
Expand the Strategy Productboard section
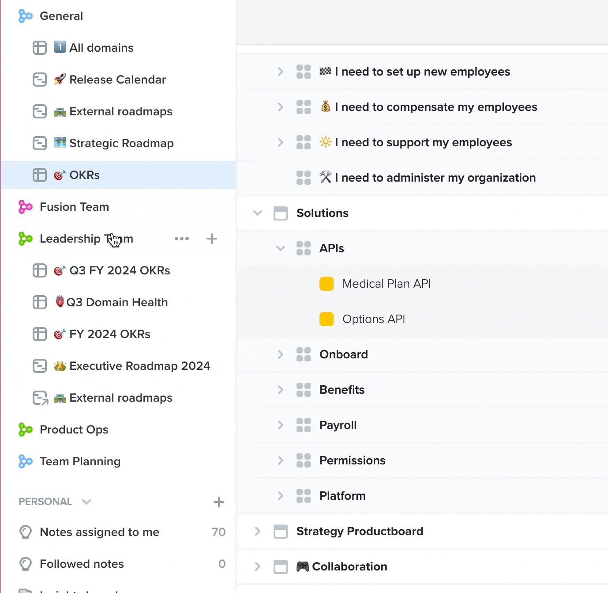click(x=258, y=531)
